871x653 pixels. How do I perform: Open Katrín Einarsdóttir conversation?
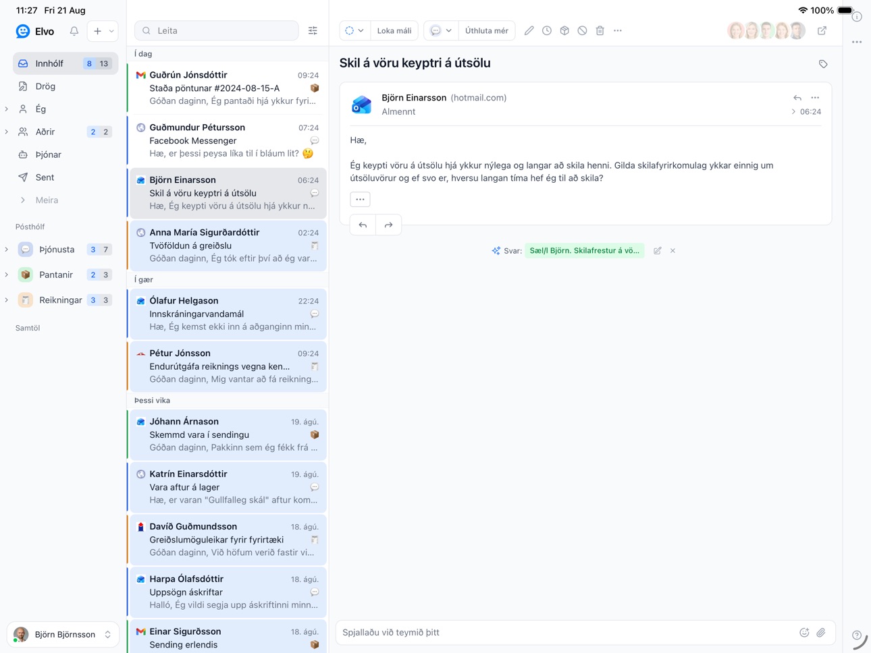(228, 487)
